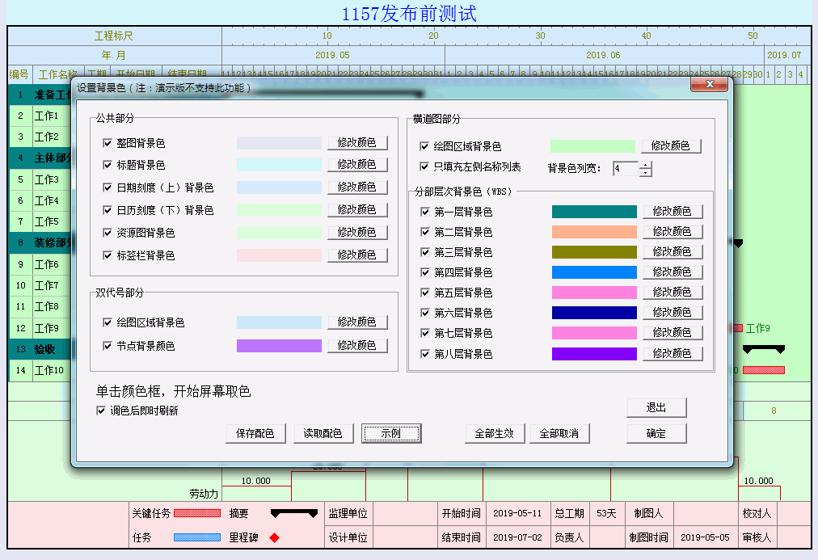Toggle the 第七层背景色 checkbox
The height and width of the screenshot is (560, 818).
(424, 333)
